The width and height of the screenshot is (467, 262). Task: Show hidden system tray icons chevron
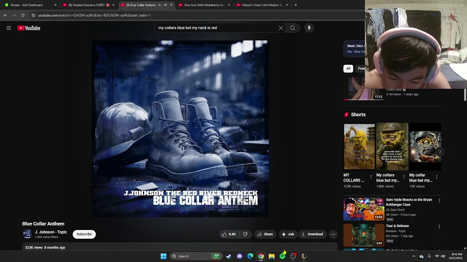413,256
